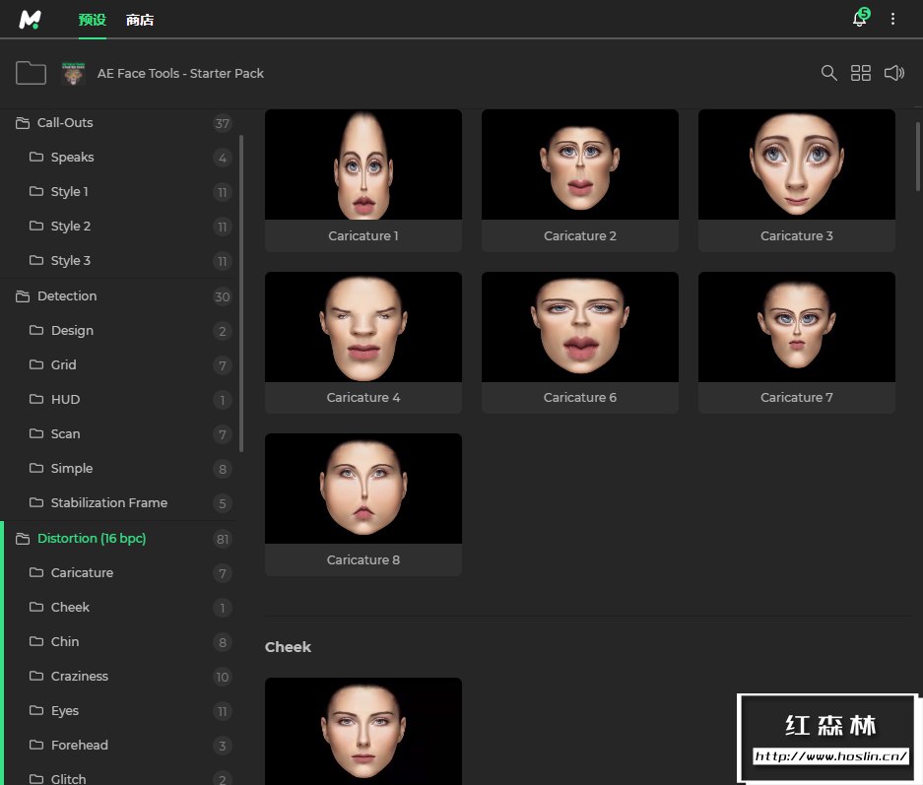This screenshot has height=785, width=923.
Task: Collapse the Distortion (16 bpc) category
Action: tap(92, 539)
